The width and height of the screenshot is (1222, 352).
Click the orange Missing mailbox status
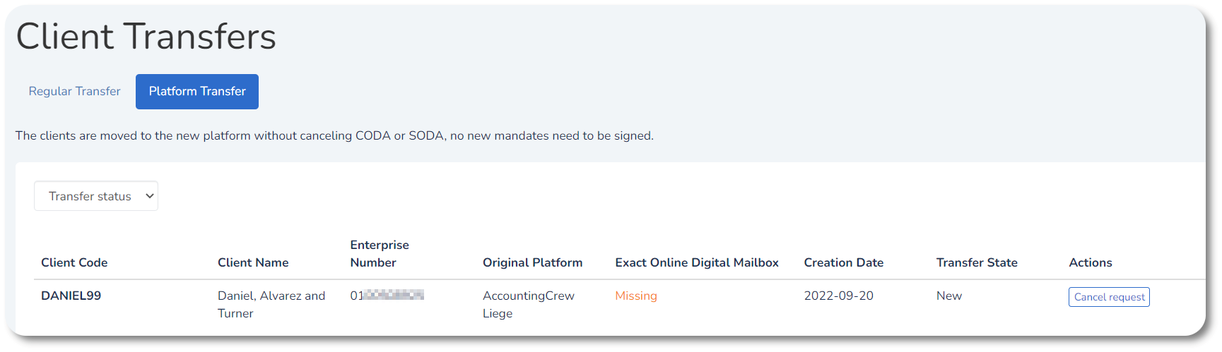pos(635,296)
